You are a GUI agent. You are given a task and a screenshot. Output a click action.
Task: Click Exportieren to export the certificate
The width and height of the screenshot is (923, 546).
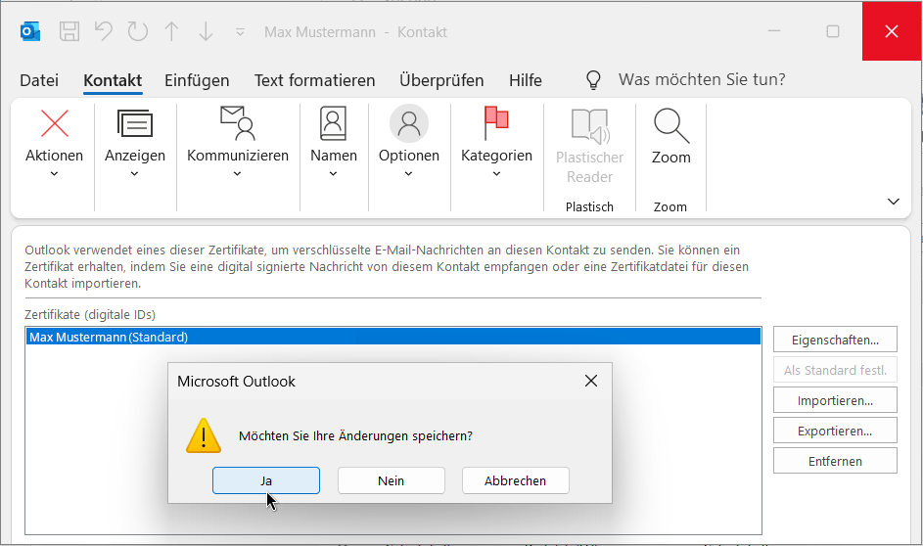(835, 431)
